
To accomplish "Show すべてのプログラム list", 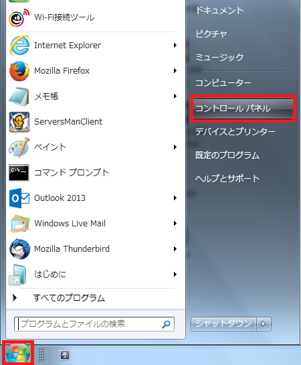I will [x=69, y=298].
